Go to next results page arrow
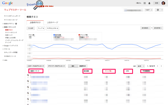The height and width of the screenshot is (105, 168). click(x=161, y=66)
